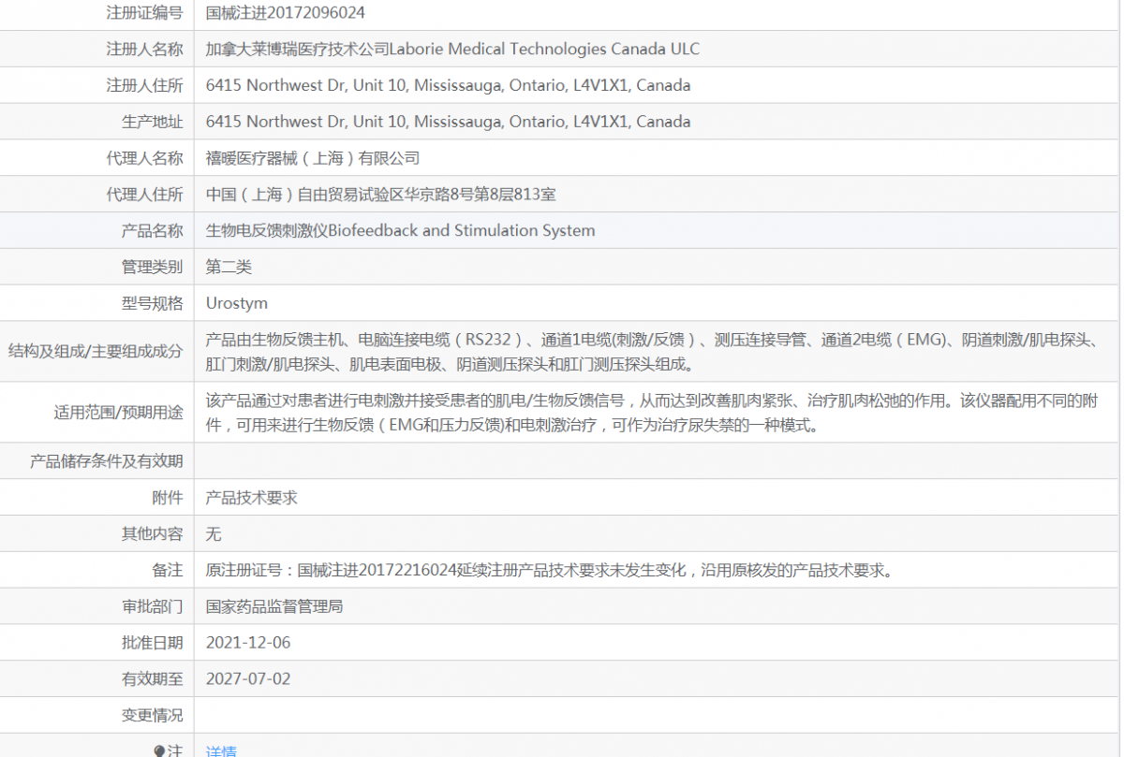Click the 注册证编号 label cell
1124x757 pixels.
click(144, 13)
